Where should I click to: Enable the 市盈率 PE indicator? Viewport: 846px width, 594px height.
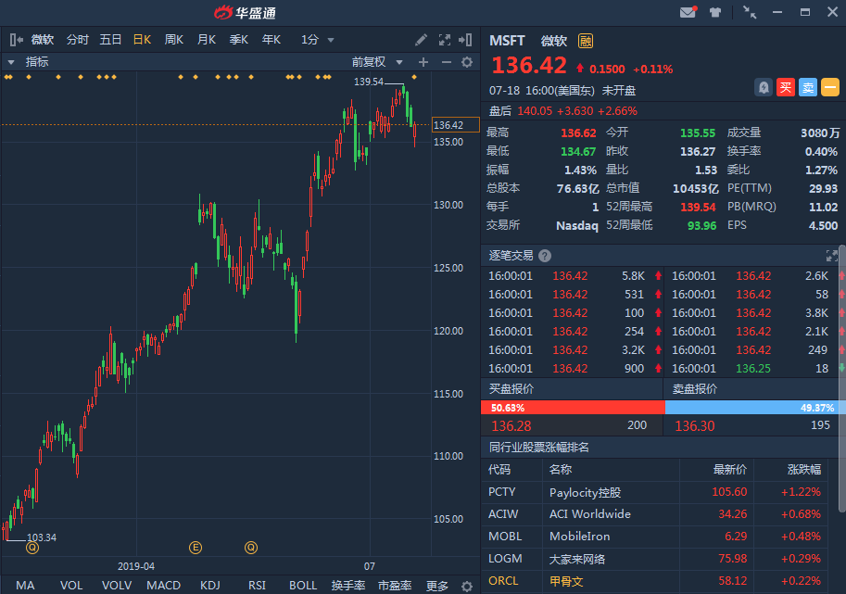click(395, 586)
